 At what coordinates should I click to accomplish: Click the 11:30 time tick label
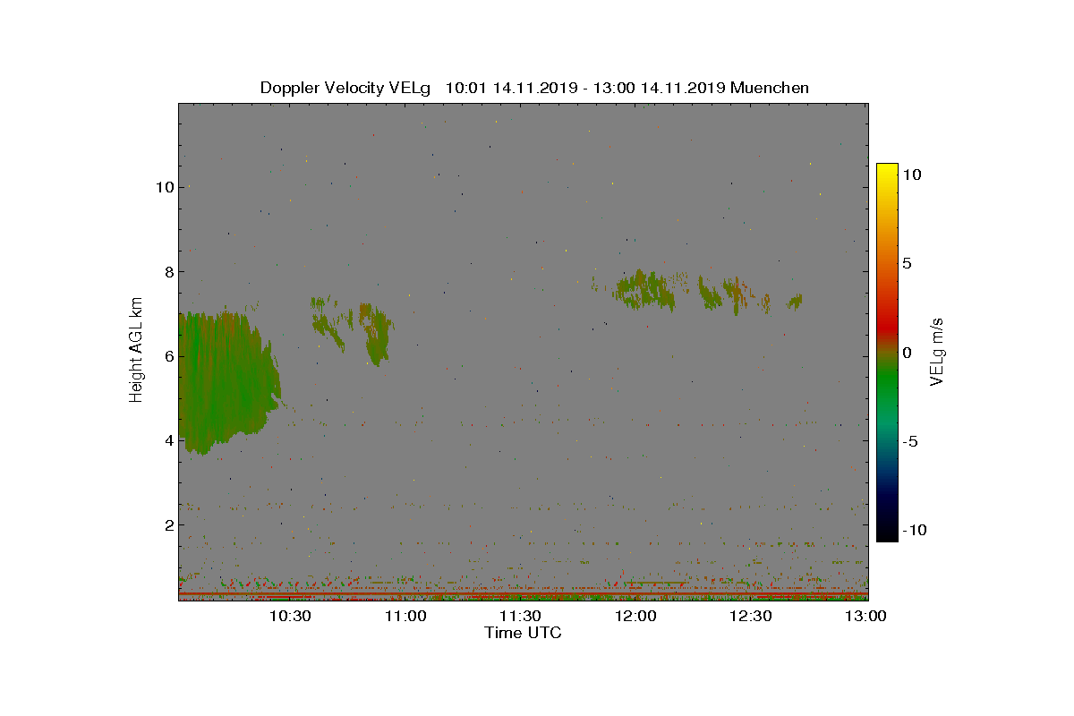(520, 616)
